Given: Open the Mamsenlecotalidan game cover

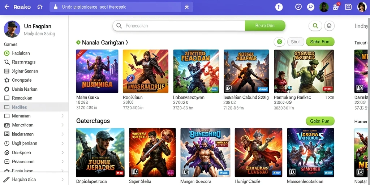Looking at the screenshot, I should [x=310, y=152].
